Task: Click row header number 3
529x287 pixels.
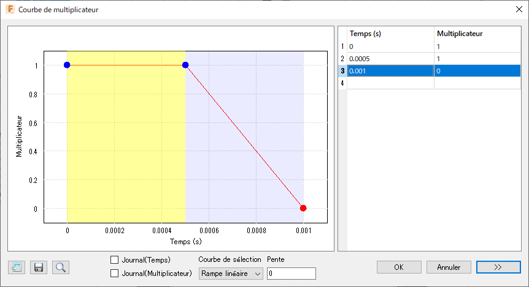Action: pos(342,70)
